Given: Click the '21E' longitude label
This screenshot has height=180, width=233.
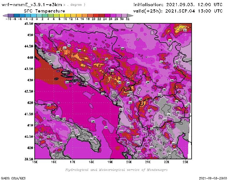Looking at the screenshot, I should [x=148, y=162].
